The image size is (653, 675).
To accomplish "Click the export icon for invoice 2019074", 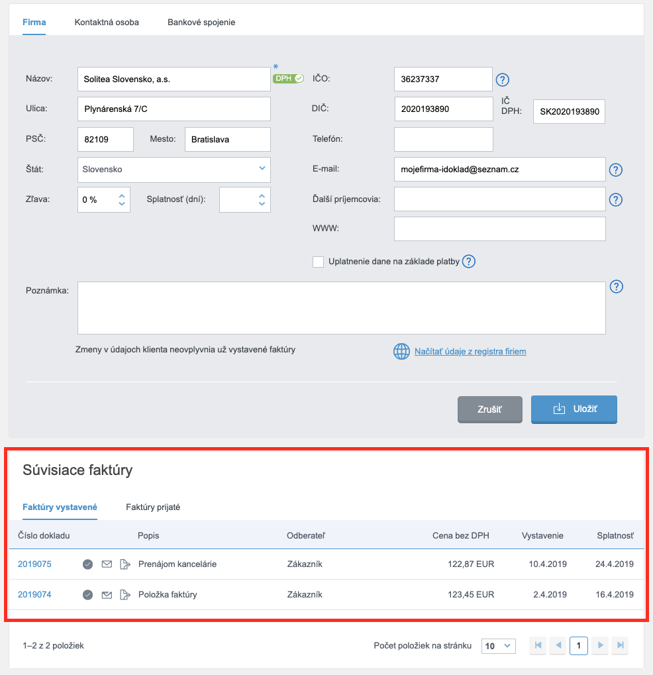I will [x=125, y=595].
